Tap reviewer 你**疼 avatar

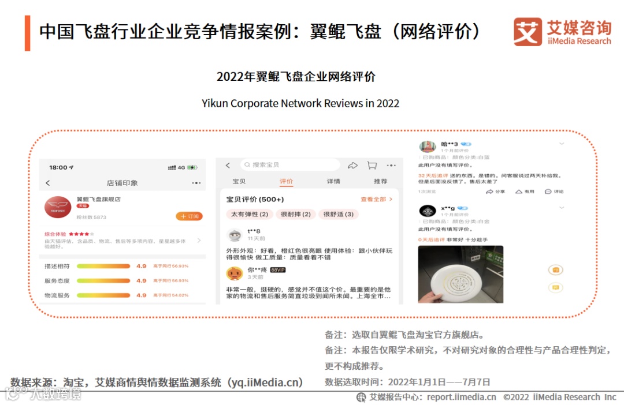235,273
